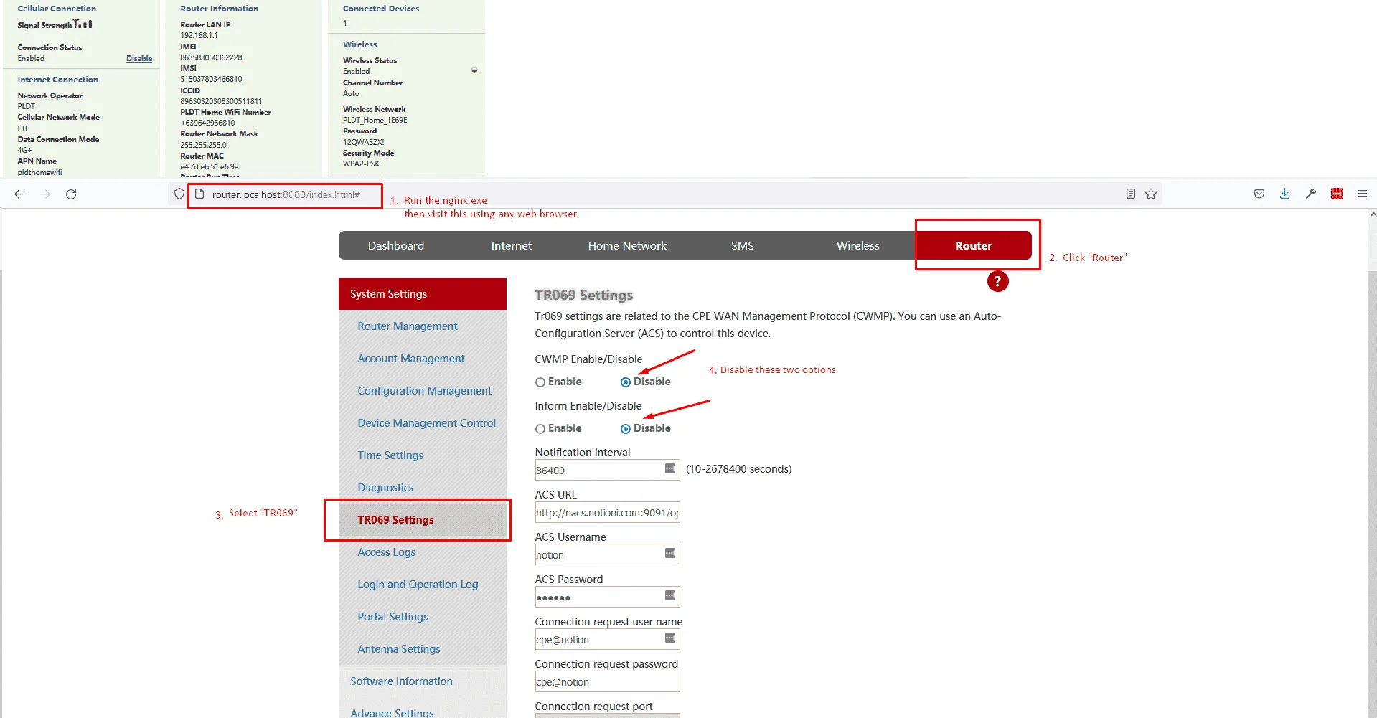Click the ACS Username field
Screen dimensions: 1377x718
tap(607, 554)
